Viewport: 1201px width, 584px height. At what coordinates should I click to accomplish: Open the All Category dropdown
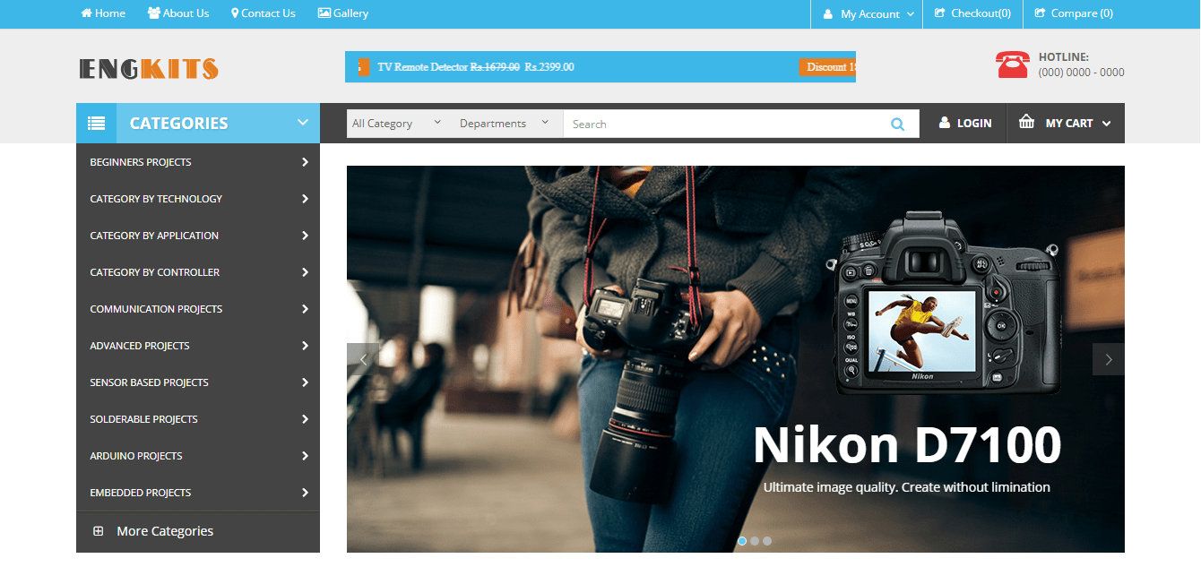click(x=396, y=124)
